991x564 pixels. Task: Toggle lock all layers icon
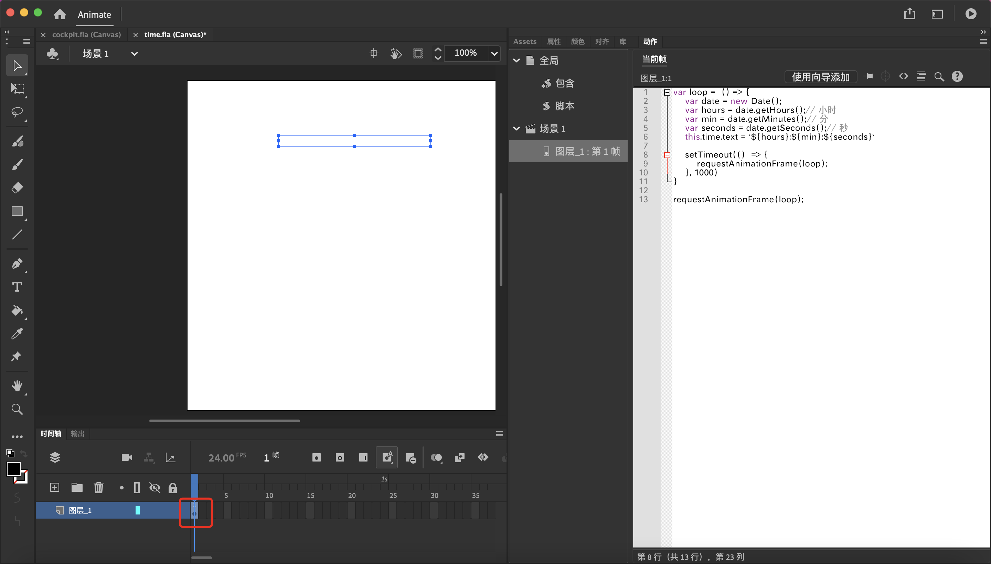(172, 488)
